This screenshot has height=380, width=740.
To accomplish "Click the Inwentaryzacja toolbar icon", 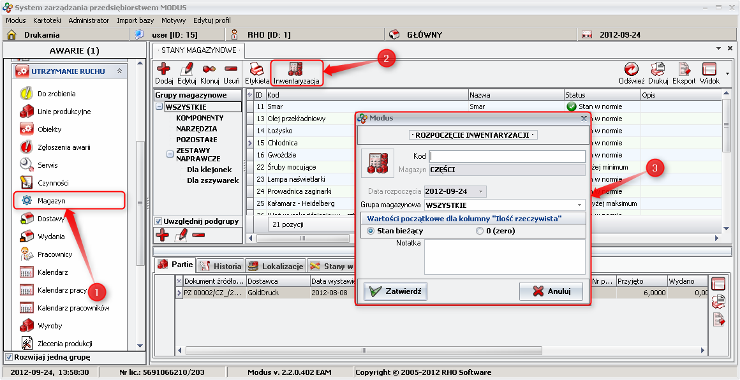I will pos(296,69).
